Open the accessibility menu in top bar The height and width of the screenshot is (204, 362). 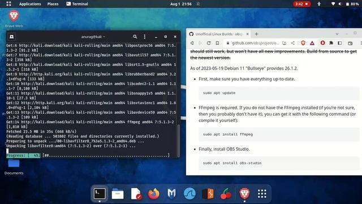[319, 4]
